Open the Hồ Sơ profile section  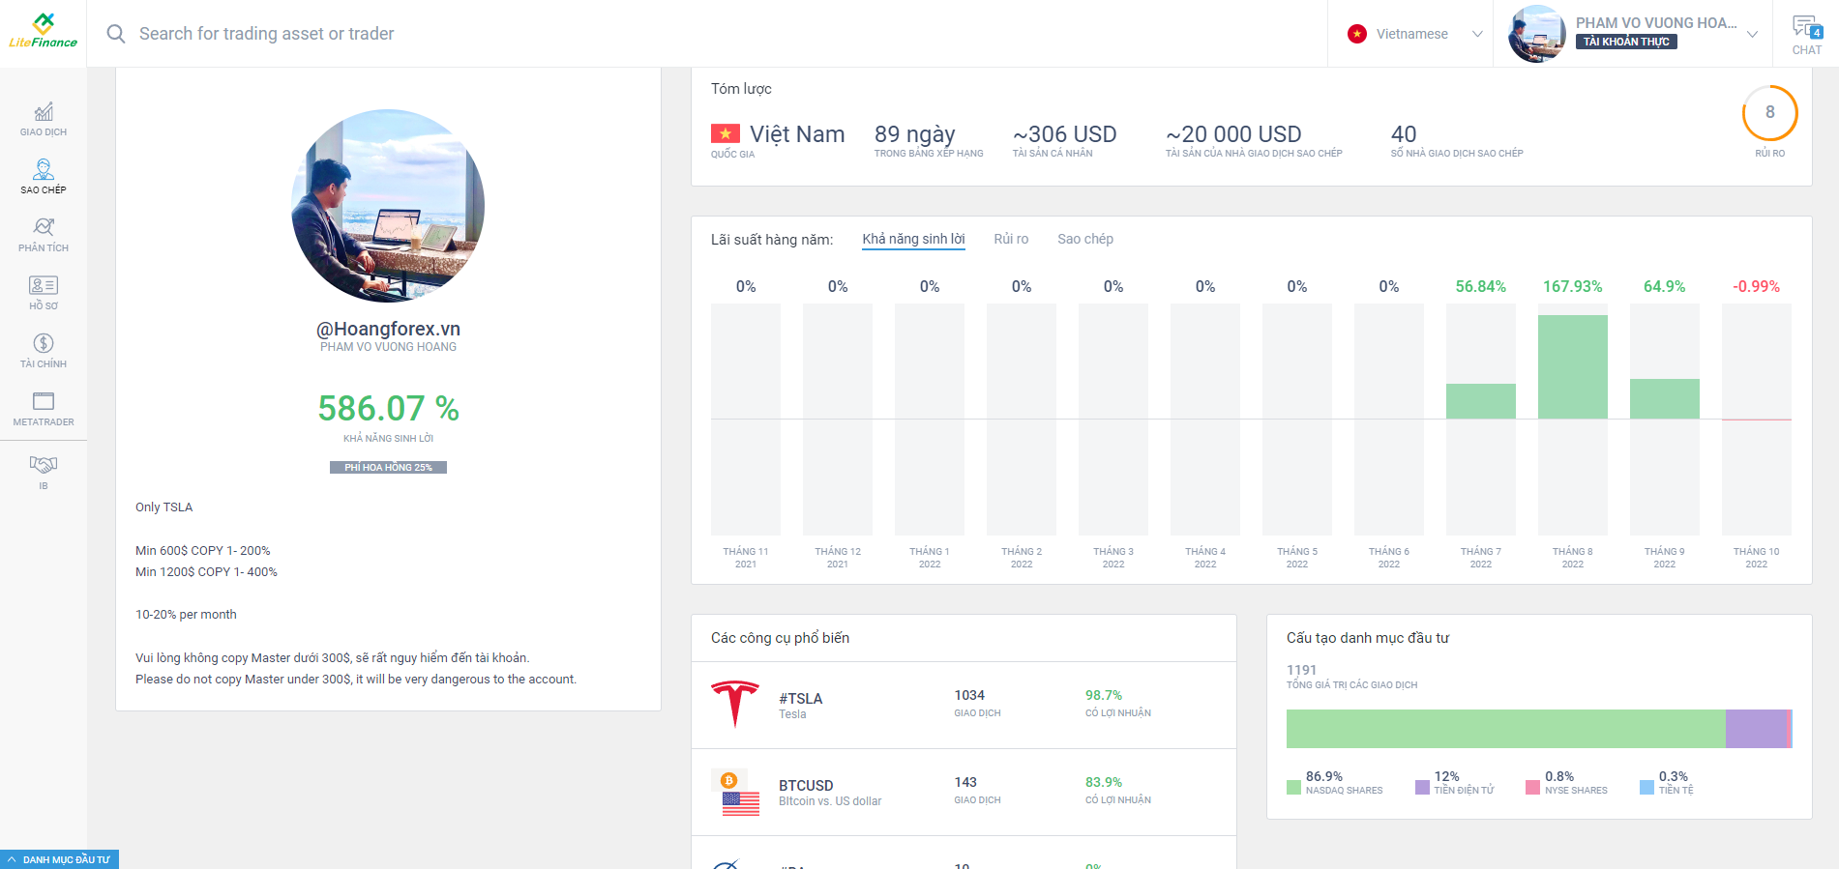44,293
